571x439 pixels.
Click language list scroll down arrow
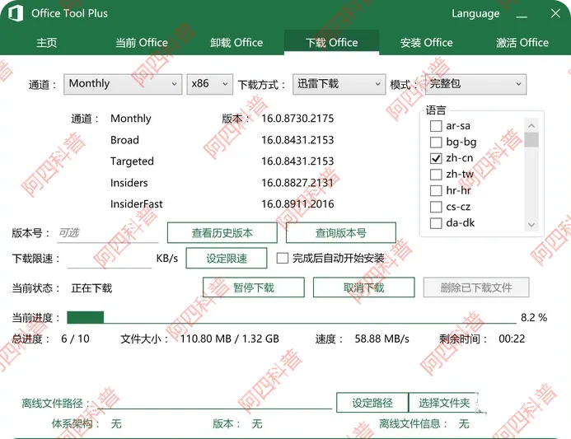point(531,225)
